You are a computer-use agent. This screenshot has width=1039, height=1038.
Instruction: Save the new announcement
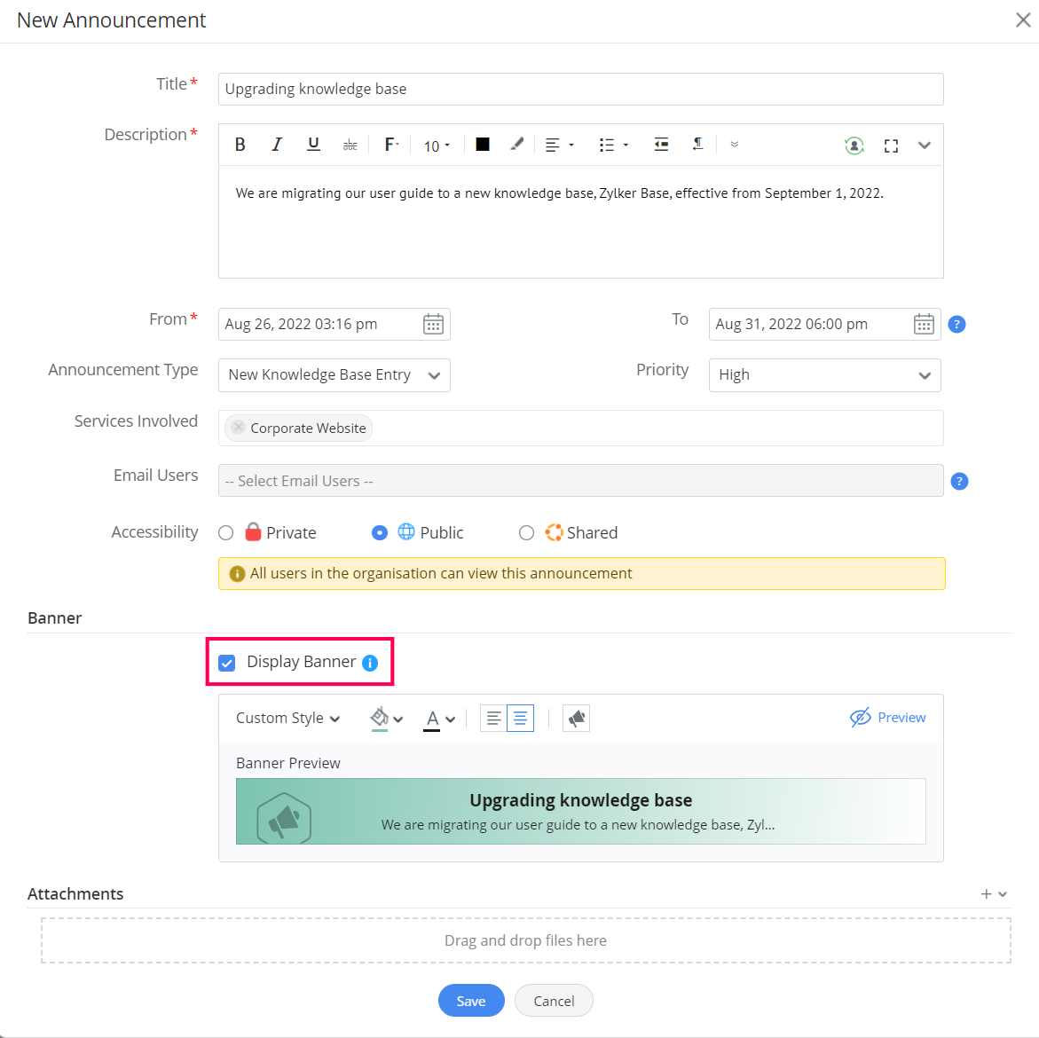(x=471, y=1001)
